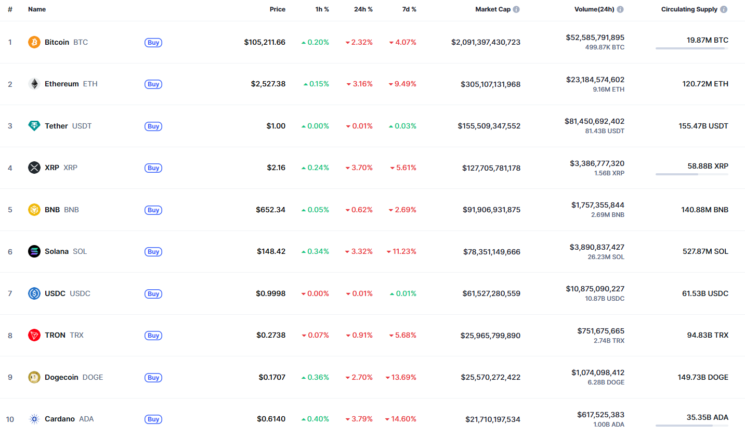Click Solana's price $148.42
The width and height of the screenshot is (745, 436).
[x=271, y=251]
